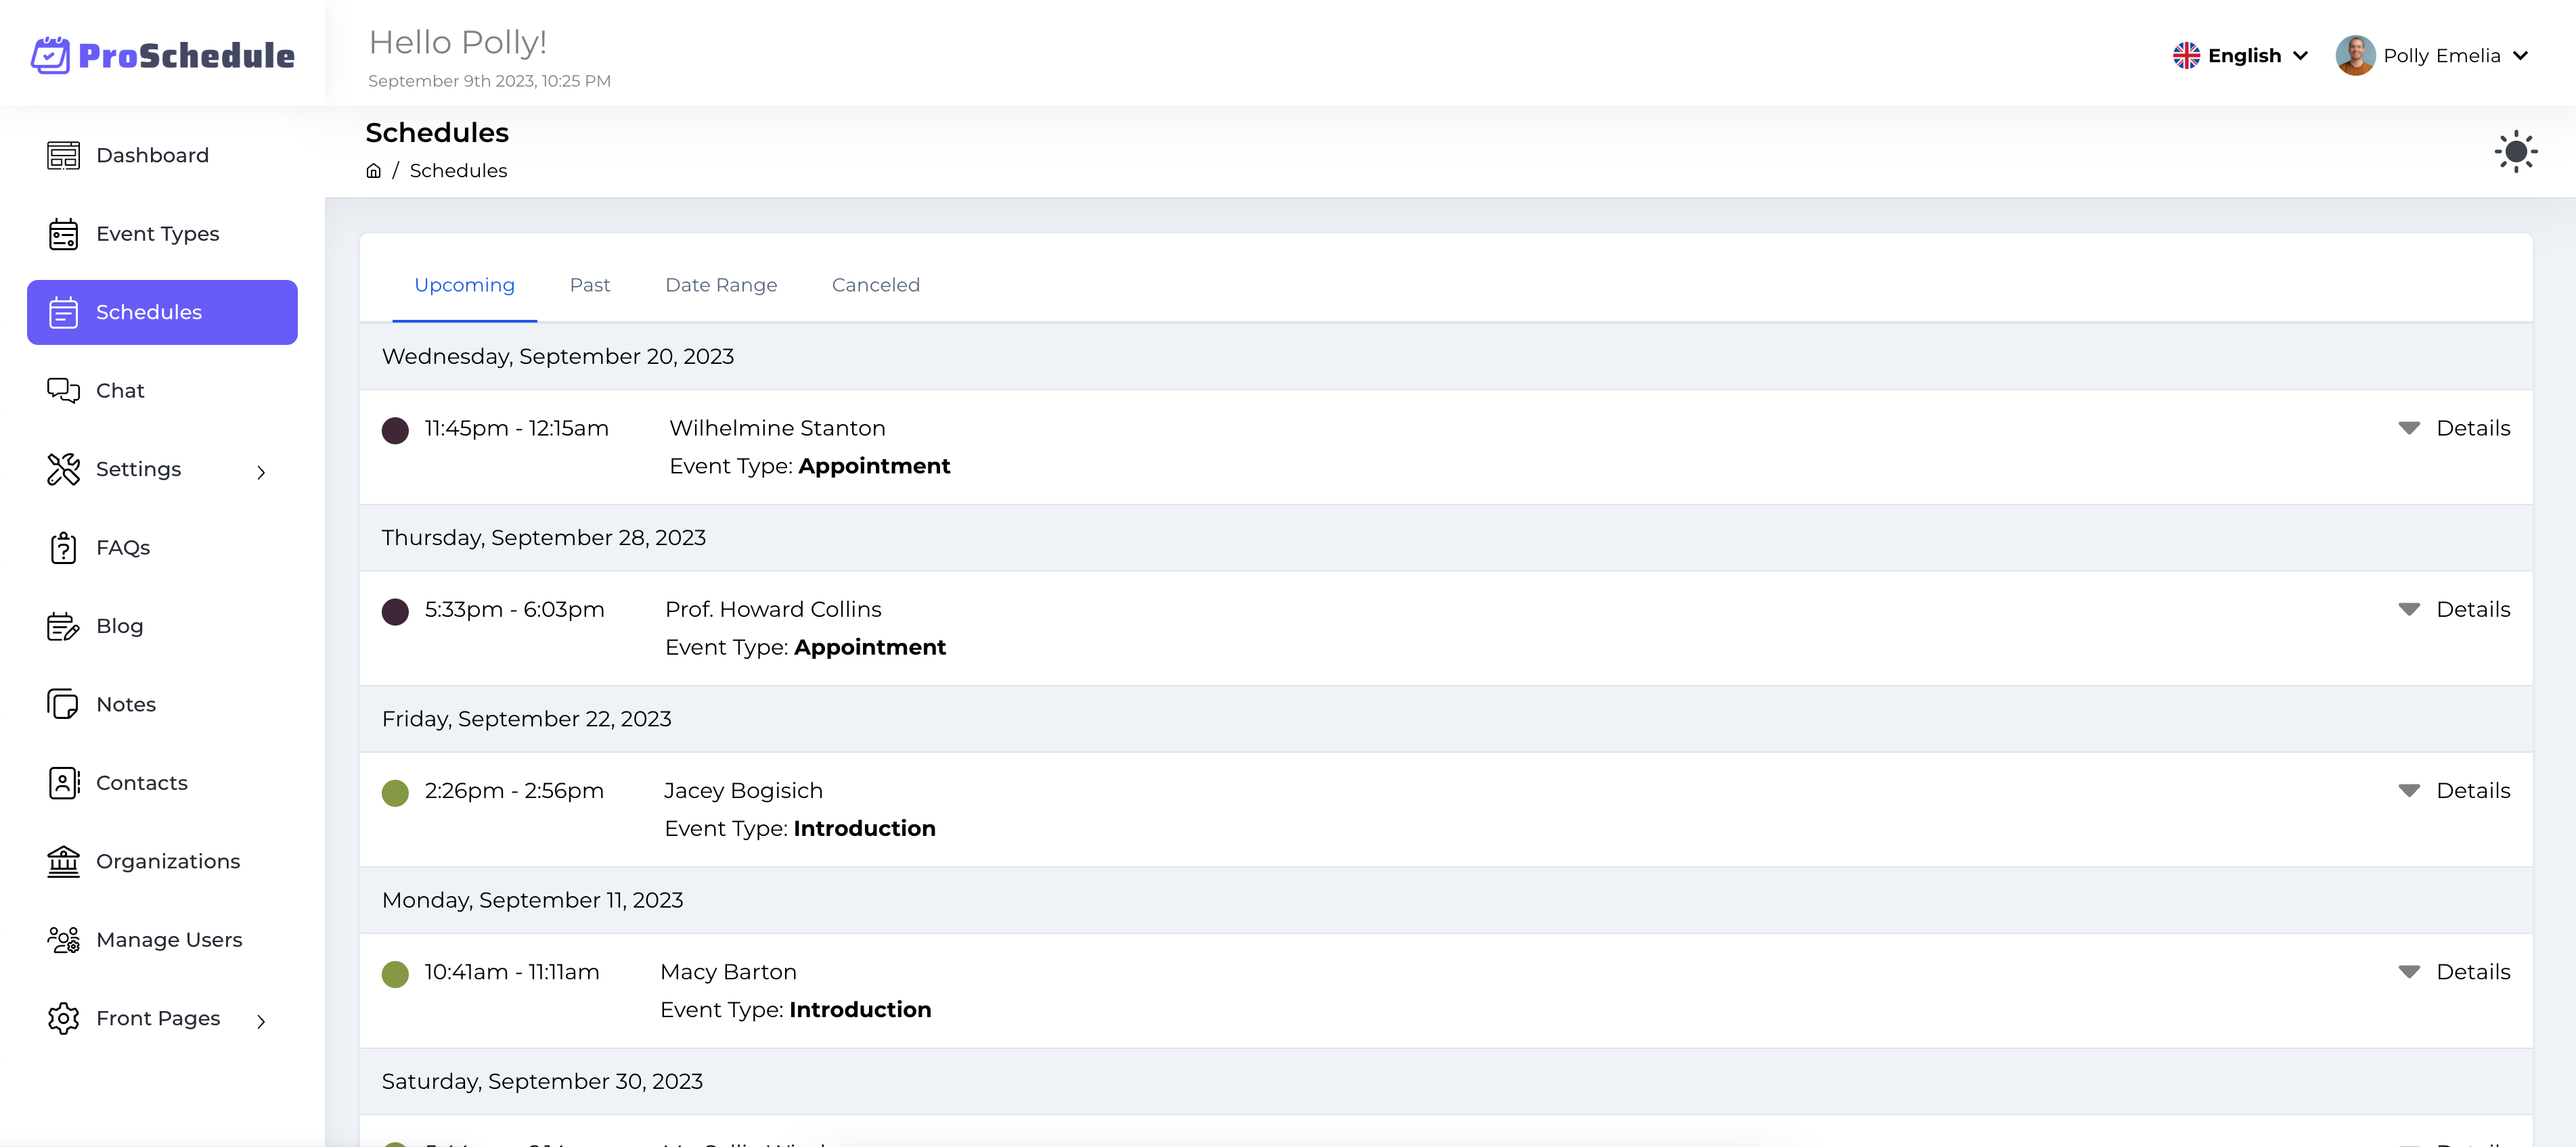The width and height of the screenshot is (2576, 1147).
Task: Open the Dashboard sidebar icon
Action: click(x=62, y=155)
